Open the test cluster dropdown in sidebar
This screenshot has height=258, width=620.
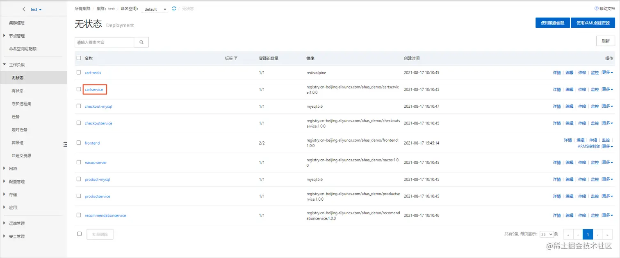pyautogui.click(x=36, y=9)
